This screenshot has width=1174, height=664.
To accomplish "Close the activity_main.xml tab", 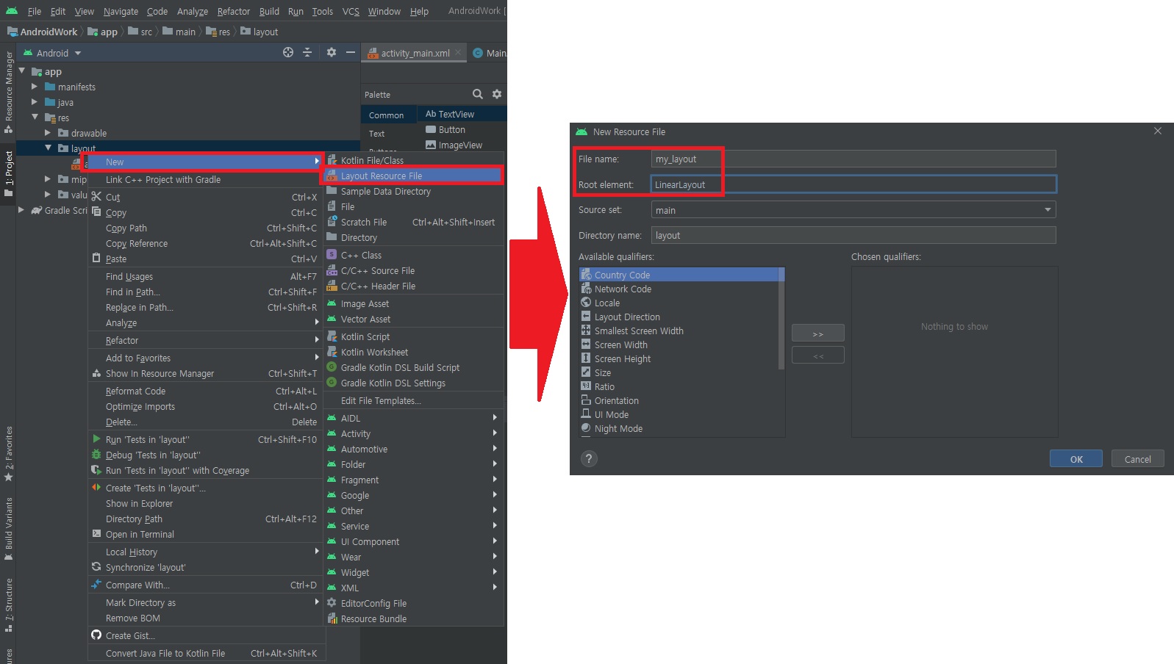I will 458,52.
